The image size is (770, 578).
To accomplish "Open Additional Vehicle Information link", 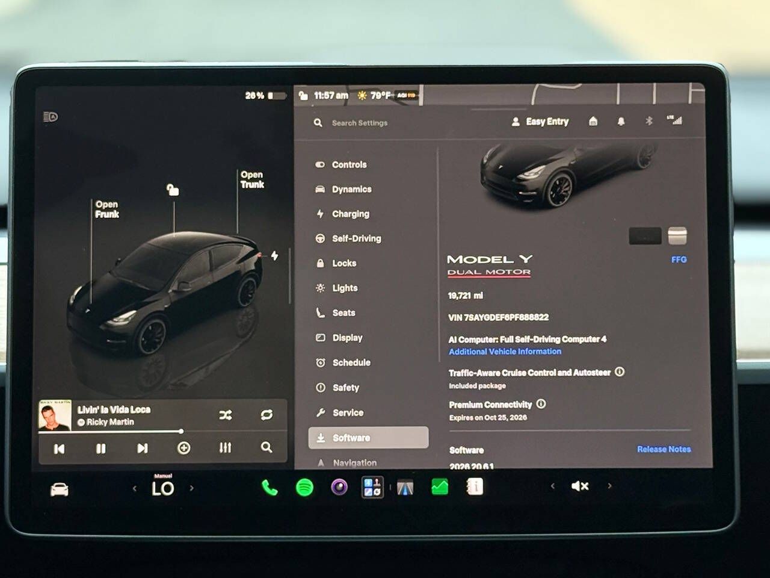I will pos(505,352).
